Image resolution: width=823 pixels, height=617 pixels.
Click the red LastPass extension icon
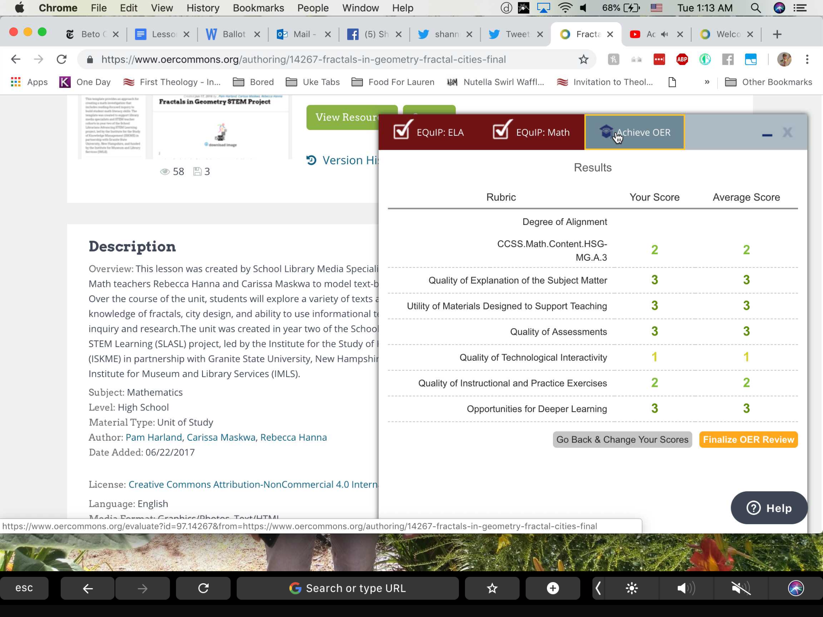pos(659,59)
